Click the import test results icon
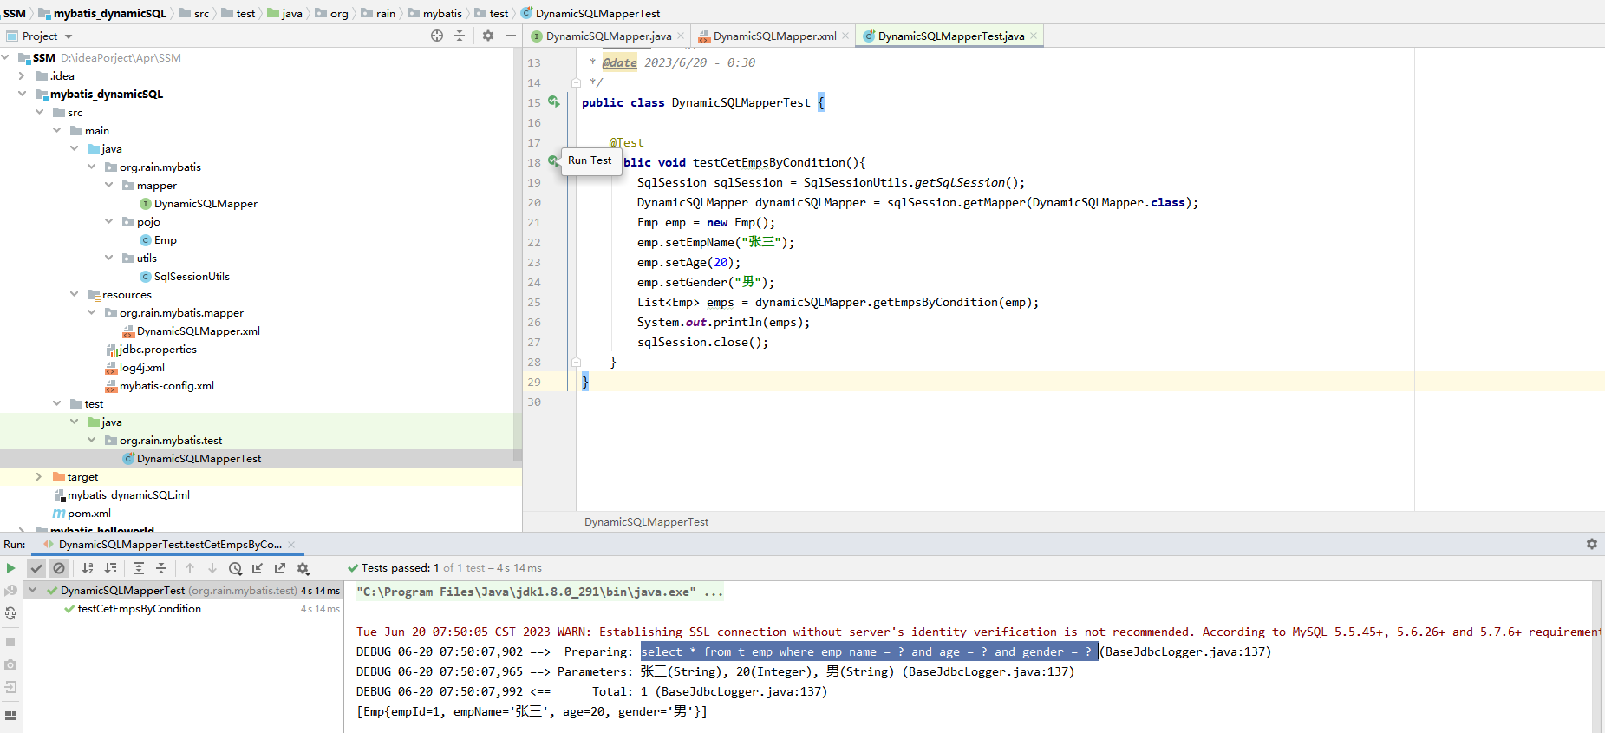Image resolution: width=1605 pixels, height=733 pixels. 258,568
